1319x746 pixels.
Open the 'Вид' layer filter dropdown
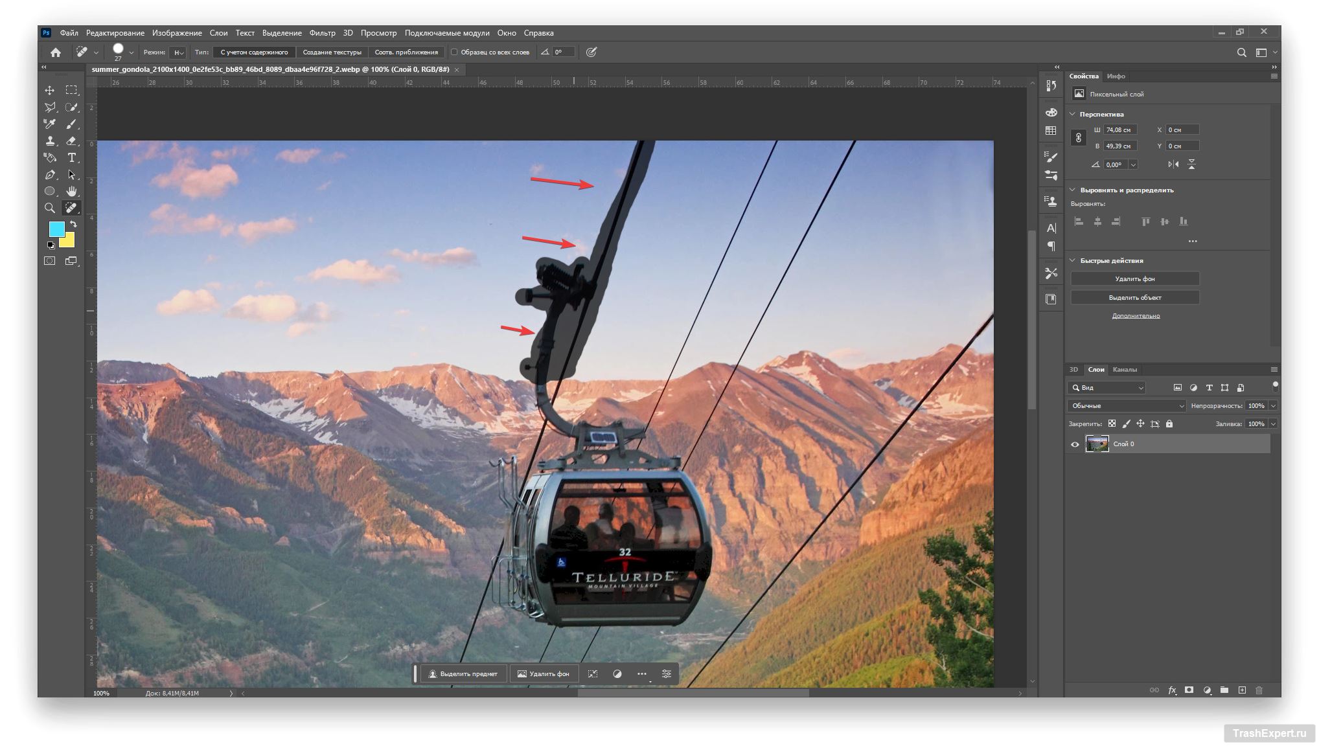tap(1107, 388)
